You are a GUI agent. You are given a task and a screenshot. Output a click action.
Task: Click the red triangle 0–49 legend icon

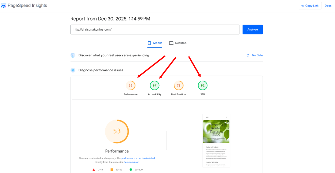pos(94,170)
